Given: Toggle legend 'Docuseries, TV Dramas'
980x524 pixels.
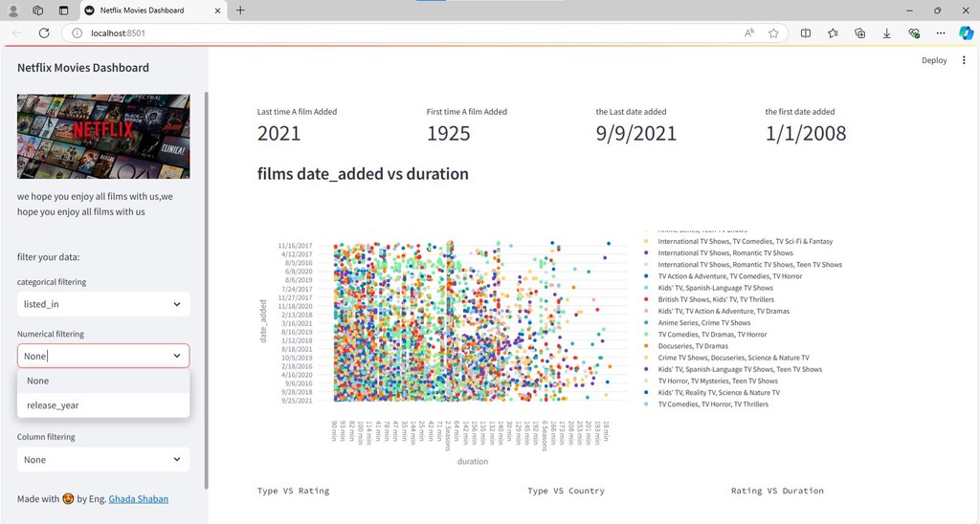Looking at the screenshot, I should [x=693, y=346].
